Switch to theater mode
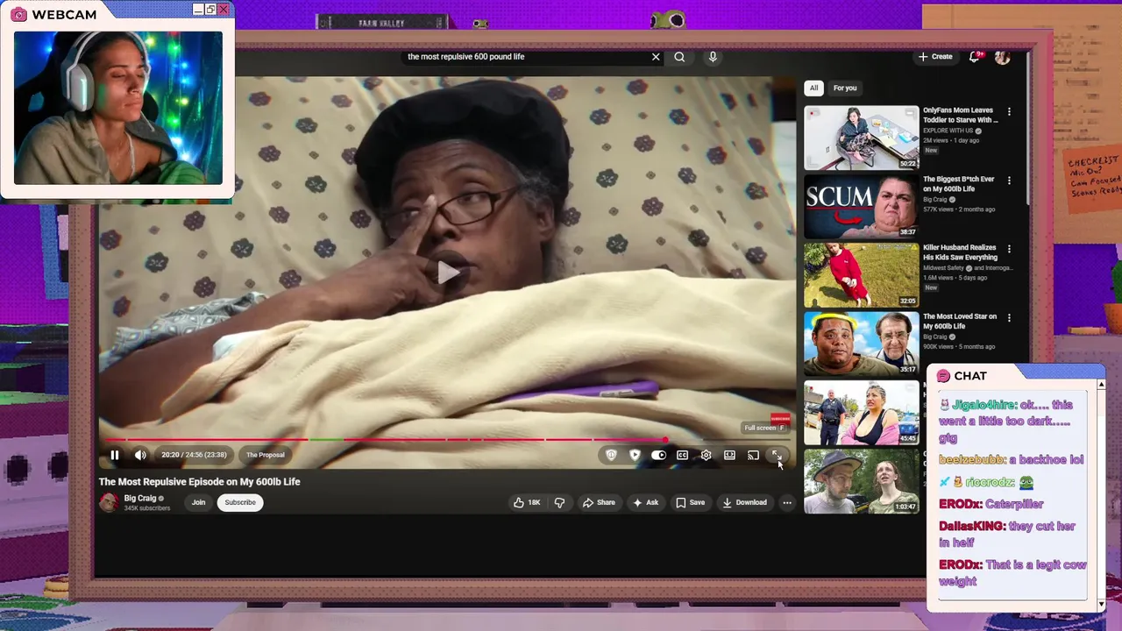The height and width of the screenshot is (631, 1122). tap(729, 455)
